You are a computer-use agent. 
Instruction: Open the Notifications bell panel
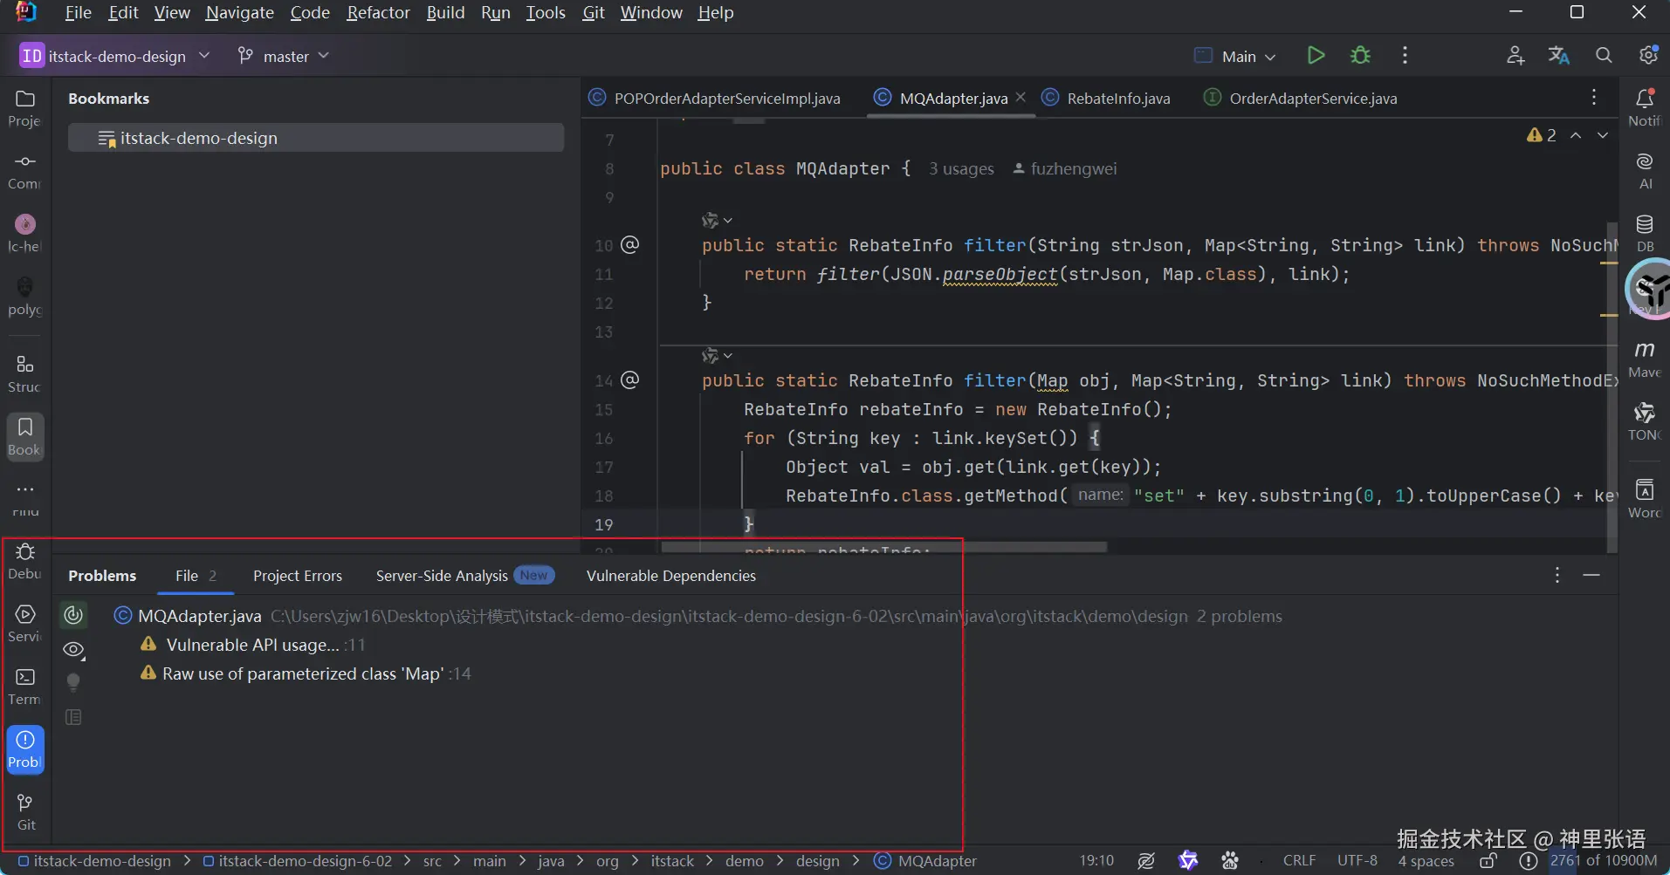(1645, 108)
